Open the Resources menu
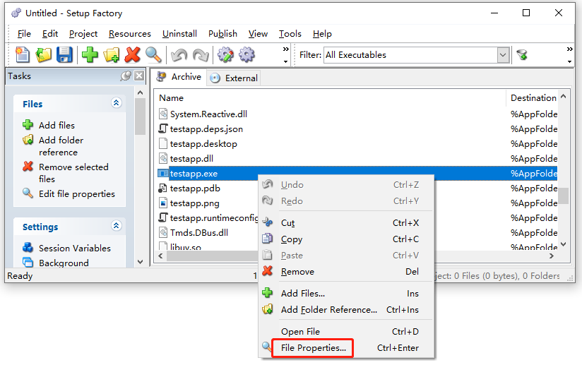This screenshot has width=582, height=365. click(129, 34)
